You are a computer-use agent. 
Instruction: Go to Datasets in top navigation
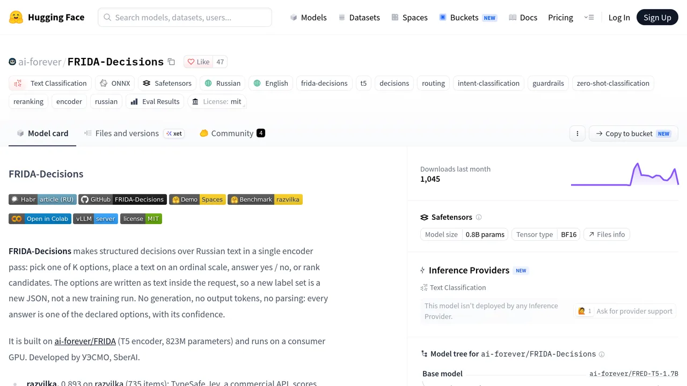pyautogui.click(x=359, y=17)
